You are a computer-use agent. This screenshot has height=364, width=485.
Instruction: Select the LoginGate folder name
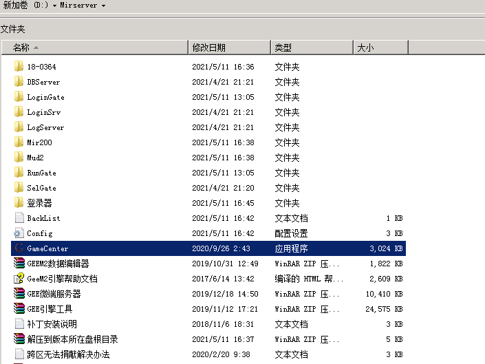[45, 97]
